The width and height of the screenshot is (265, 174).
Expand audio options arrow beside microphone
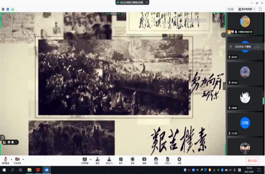click(11, 159)
